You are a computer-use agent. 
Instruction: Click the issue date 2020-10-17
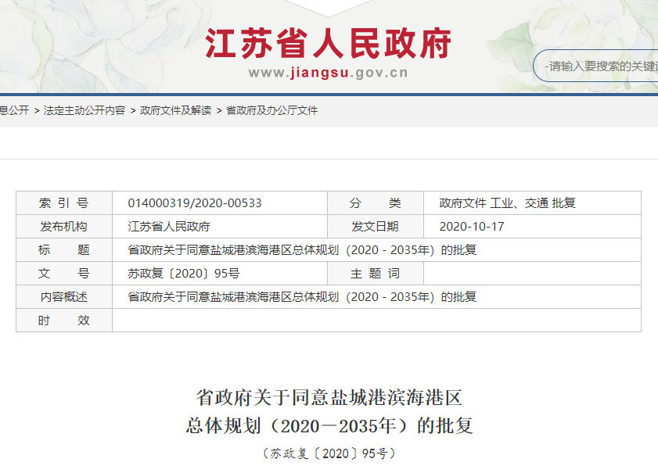pyautogui.click(x=472, y=227)
